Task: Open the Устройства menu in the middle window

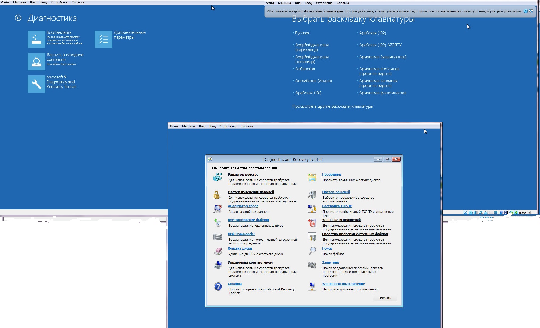Action: 228,126
